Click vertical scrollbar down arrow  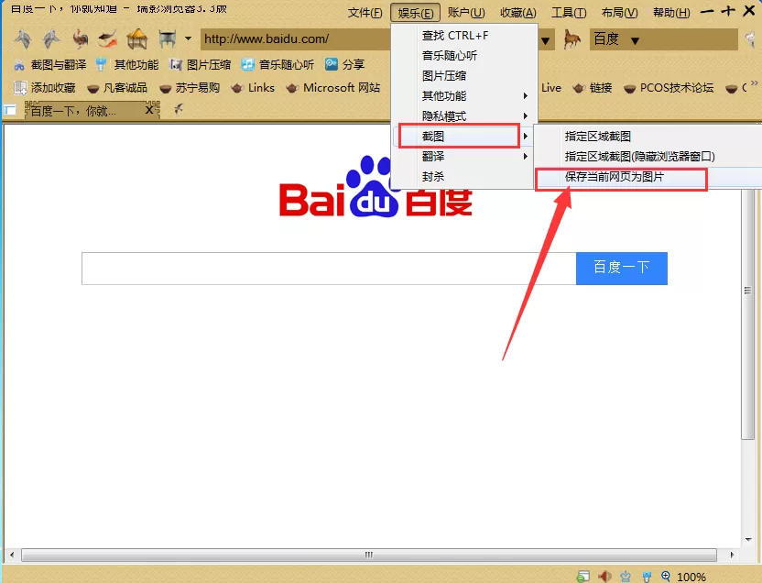click(748, 539)
